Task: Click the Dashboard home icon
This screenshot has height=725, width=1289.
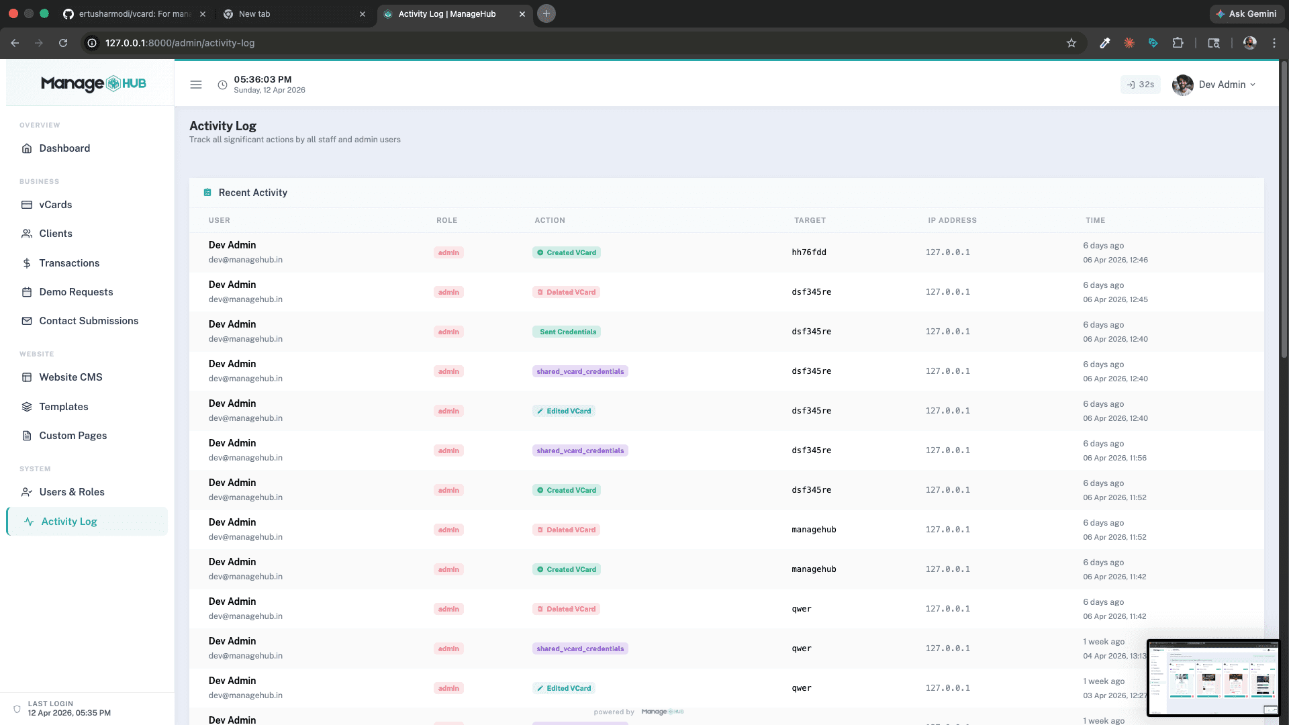Action: pyautogui.click(x=27, y=148)
